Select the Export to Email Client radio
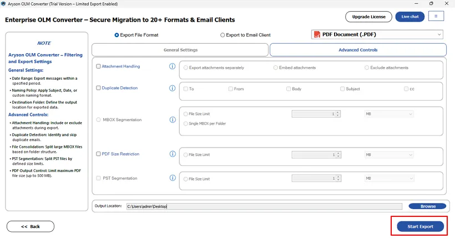The height and width of the screenshot is (239, 455). click(223, 35)
